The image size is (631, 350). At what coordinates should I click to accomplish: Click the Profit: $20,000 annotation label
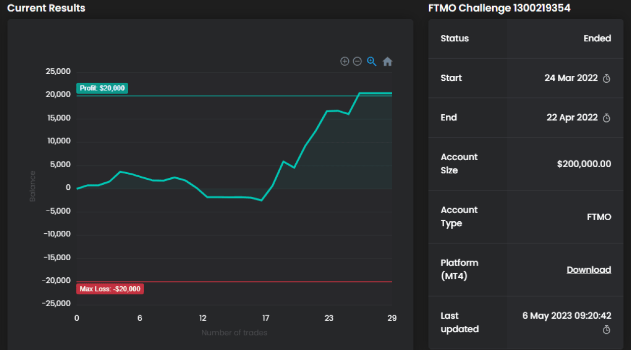(x=102, y=88)
